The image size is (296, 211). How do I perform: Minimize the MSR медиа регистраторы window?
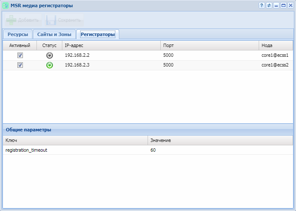(x=276, y=5)
